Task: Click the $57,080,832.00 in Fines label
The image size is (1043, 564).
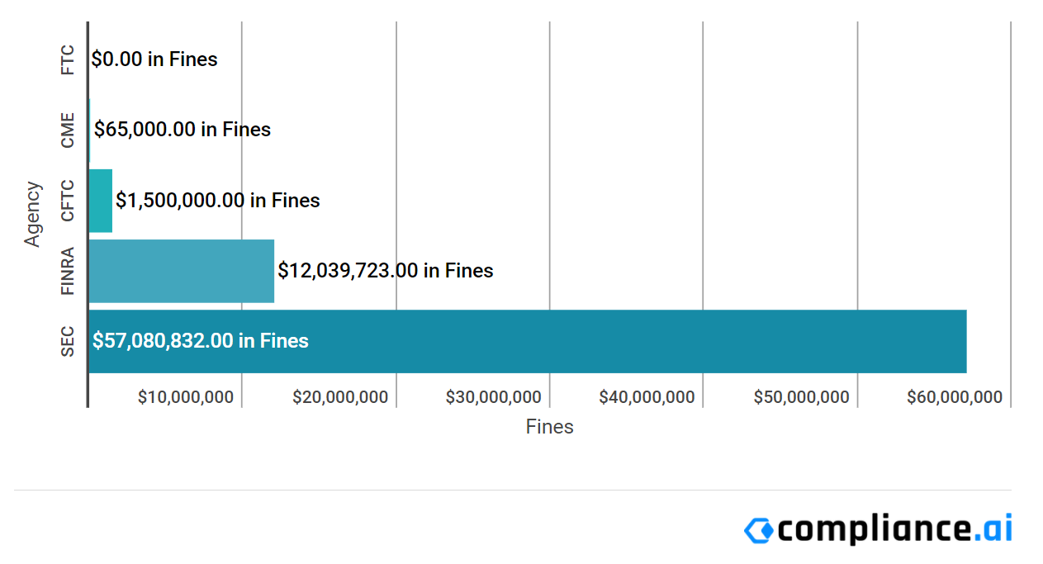Action: 201,341
